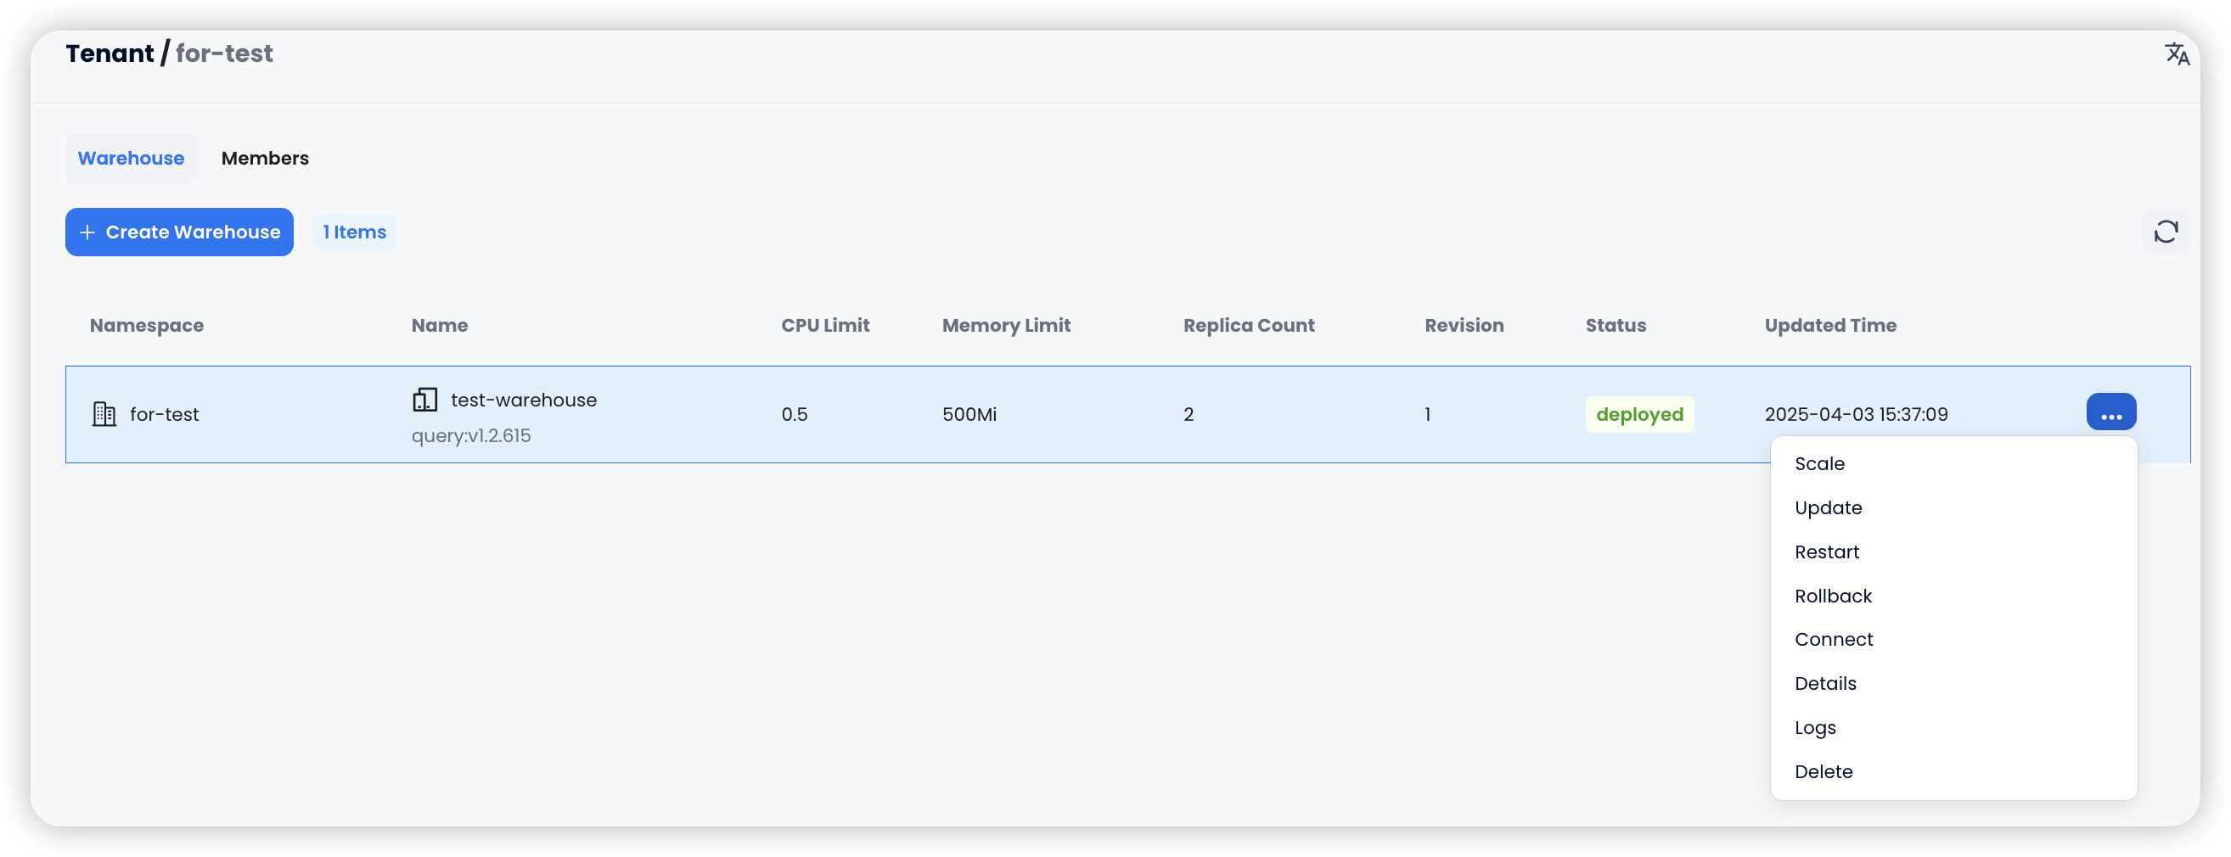Click the plus icon in Create Warehouse
Screen dimensions: 2231x857
click(x=87, y=232)
